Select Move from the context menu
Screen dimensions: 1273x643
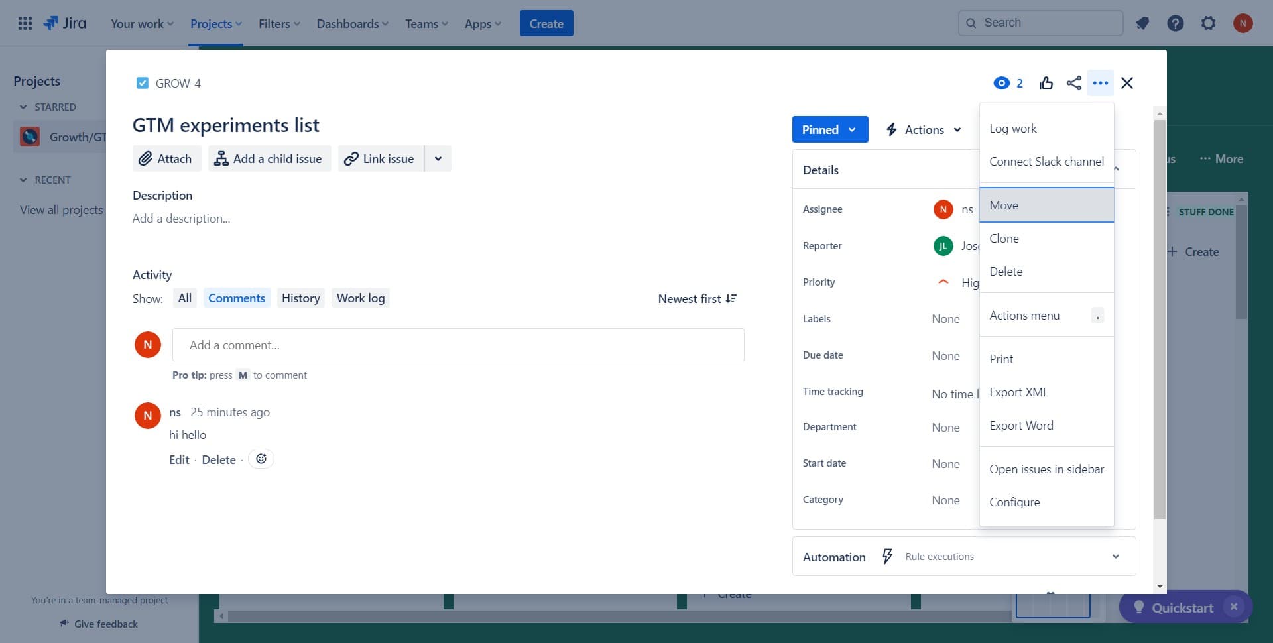pos(1046,205)
